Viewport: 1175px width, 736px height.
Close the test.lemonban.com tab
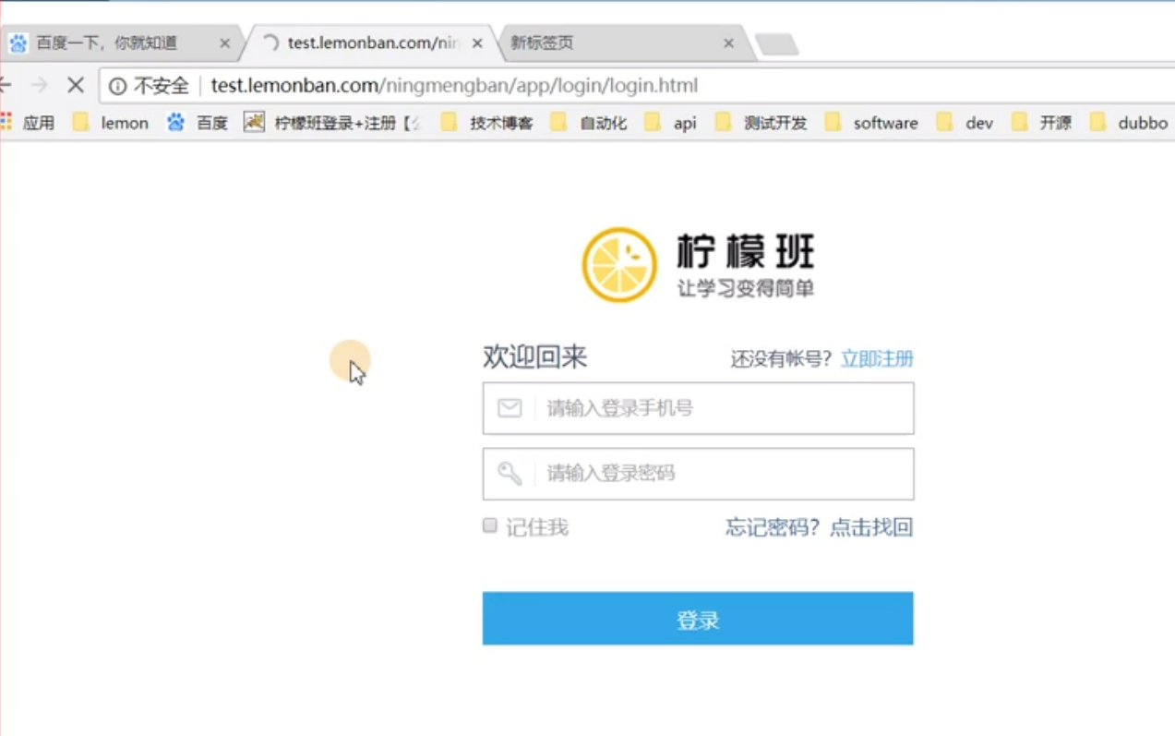pyautogui.click(x=477, y=43)
